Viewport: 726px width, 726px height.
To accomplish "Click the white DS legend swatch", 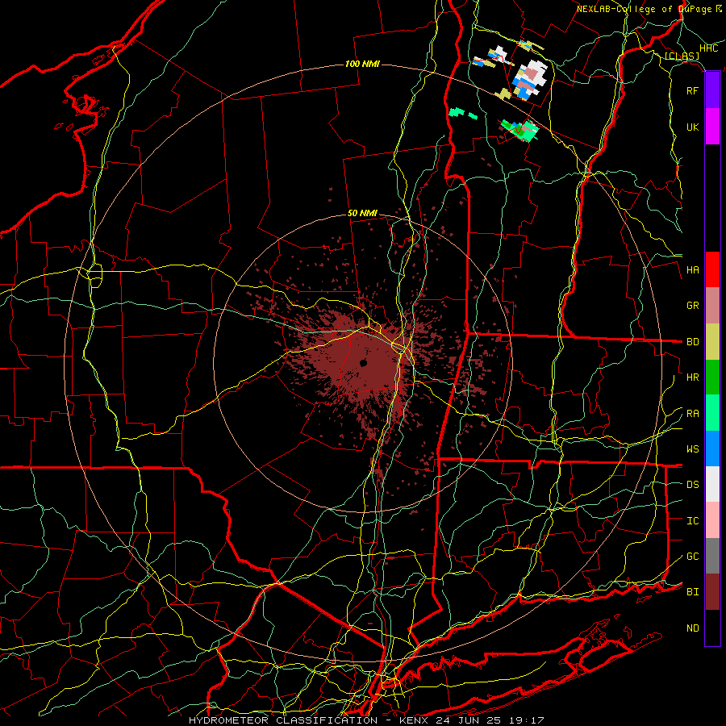I will [x=712, y=484].
